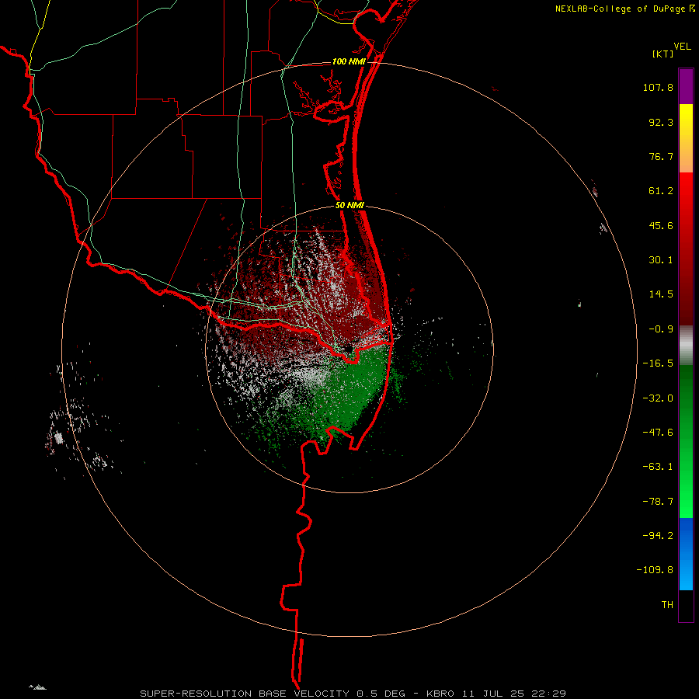Click the radar product caption at bottom
The image size is (699, 699).
click(x=353, y=694)
